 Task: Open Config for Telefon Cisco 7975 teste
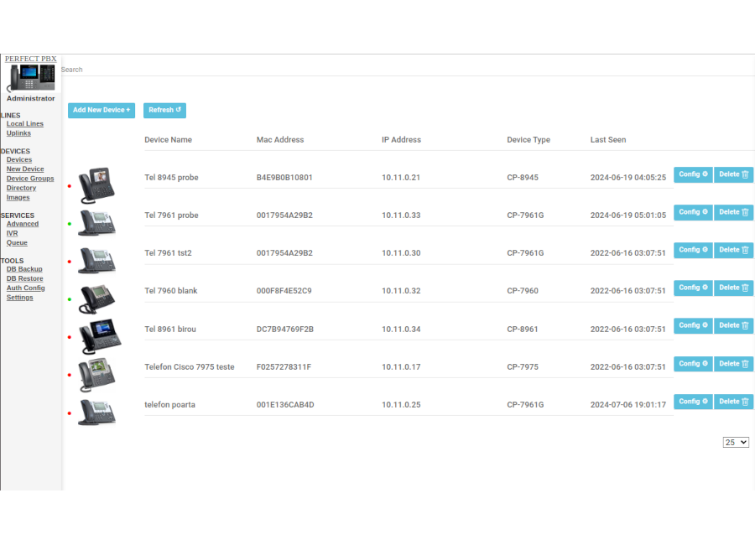[x=693, y=364]
